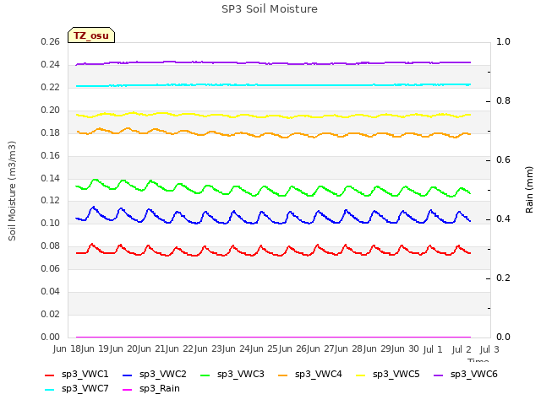Image resolution: width=541 pixels, height=405 pixels.
Task: Click the 0.22 soil moisture tick value
Action: click(x=51, y=88)
